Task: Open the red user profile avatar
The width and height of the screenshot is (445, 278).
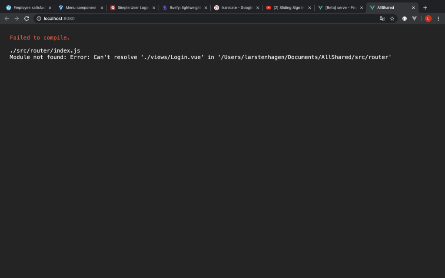Action: coord(428,19)
